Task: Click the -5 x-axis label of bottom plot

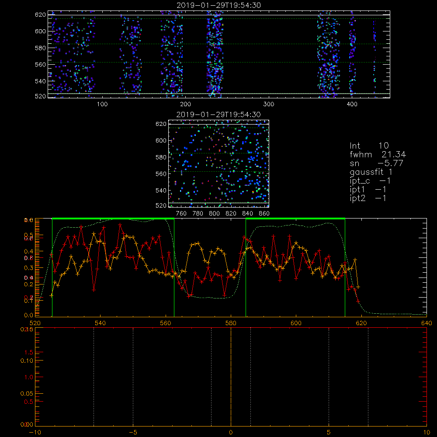Action: click(133, 432)
